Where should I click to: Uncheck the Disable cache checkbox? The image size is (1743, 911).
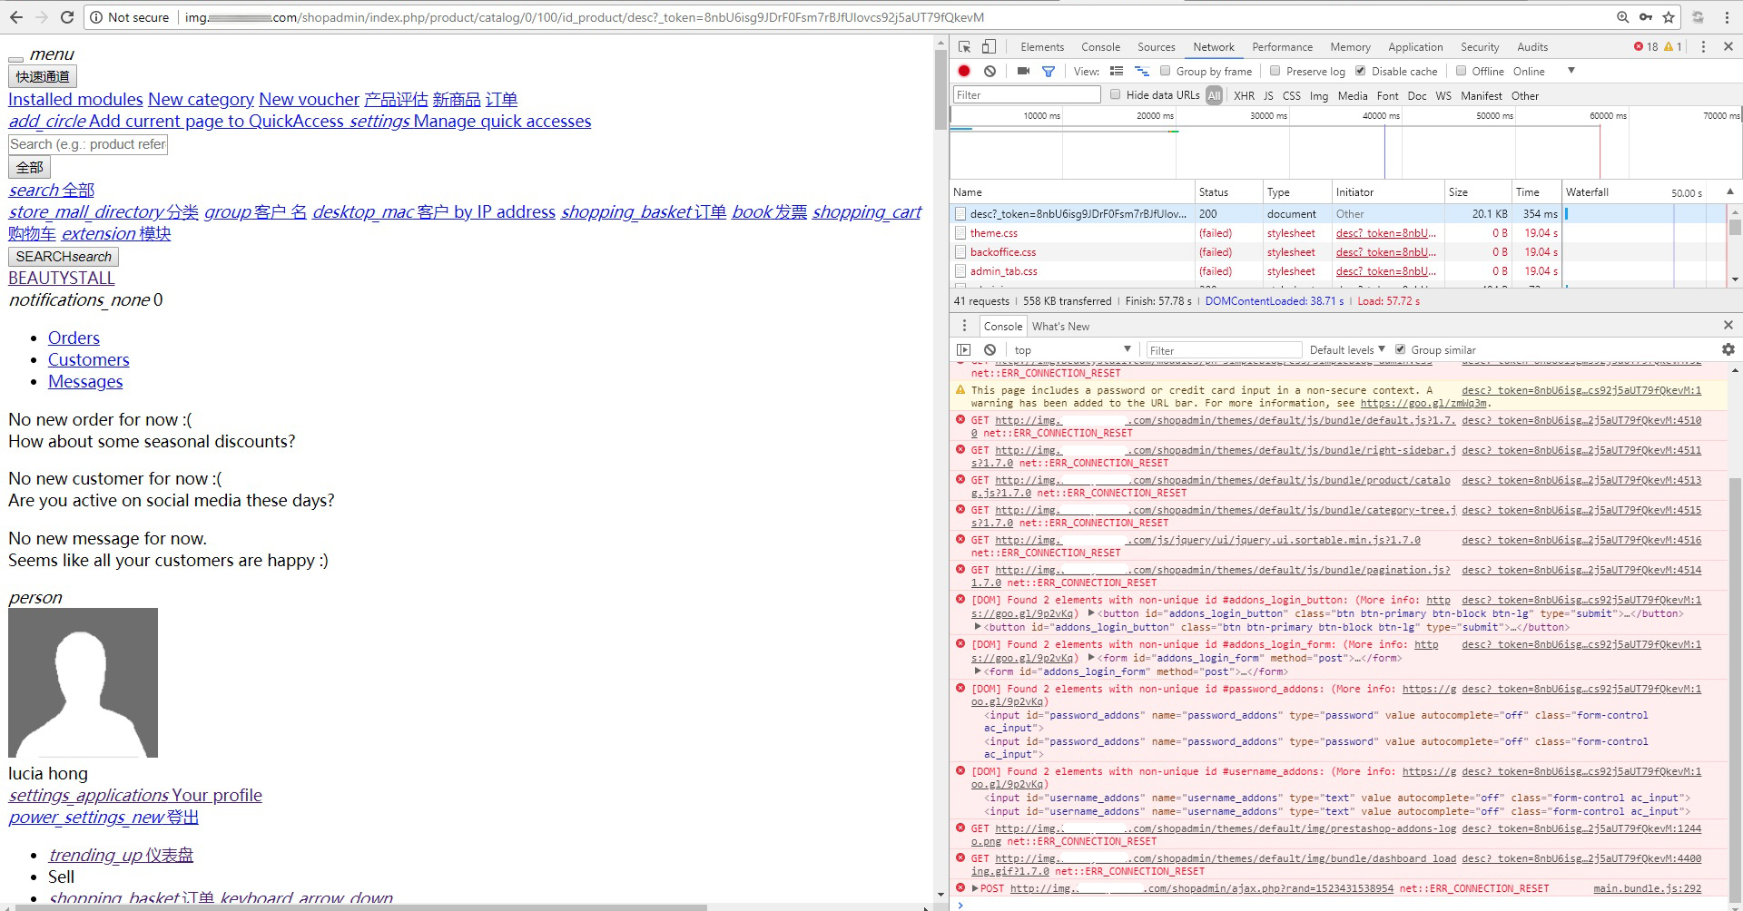(1360, 71)
